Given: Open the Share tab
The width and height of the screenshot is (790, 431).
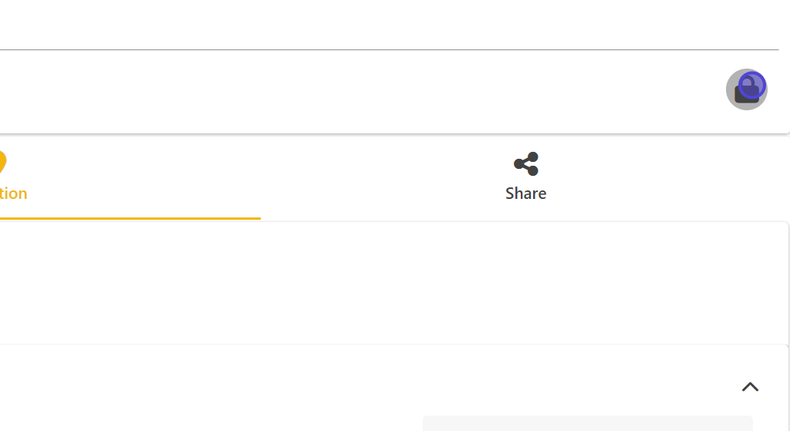Looking at the screenshot, I should [x=526, y=179].
